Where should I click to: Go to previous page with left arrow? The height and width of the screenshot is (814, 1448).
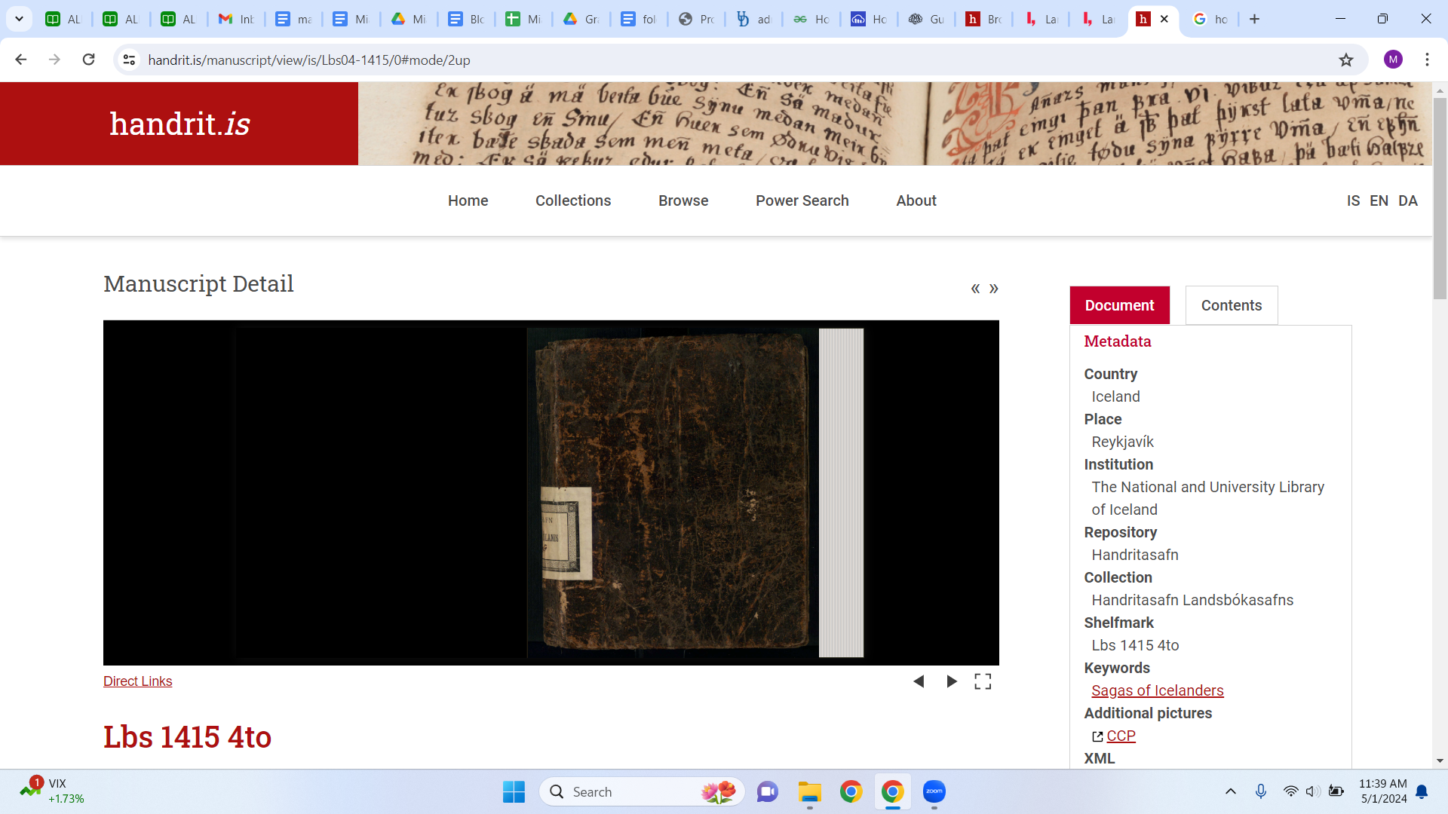pyautogui.click(x=919, y=681)
